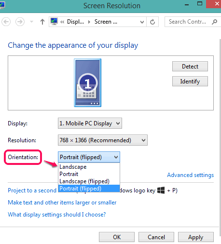Open Advanced settings link
Screen dimensions: 221x244
(191, 175)
